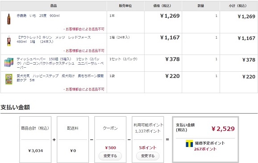Open the ティッシュペーパー 150組 product link
Viewport: 258px width, 163px height.
coord(60,63)
